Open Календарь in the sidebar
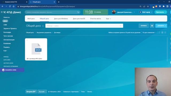Screen dimensions: 171x96 point(7,32)
